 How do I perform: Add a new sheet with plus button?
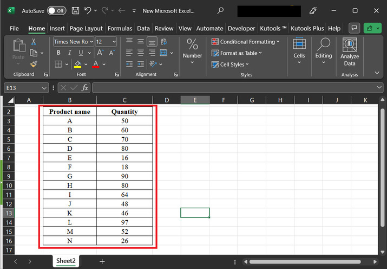102,261
